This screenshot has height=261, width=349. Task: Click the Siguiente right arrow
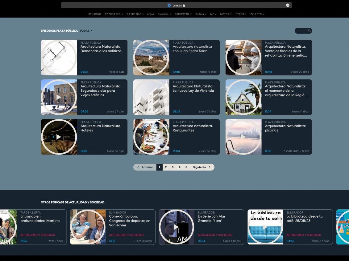tap(210, 167)
